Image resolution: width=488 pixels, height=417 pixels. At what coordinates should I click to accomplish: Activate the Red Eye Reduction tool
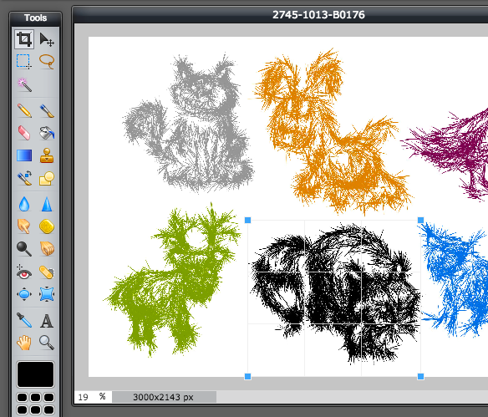pos(24,272)
